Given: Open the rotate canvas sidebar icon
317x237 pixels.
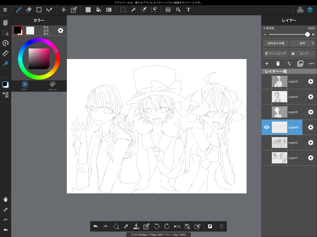Looking at the screenshot, I should [x=6, y=43].
